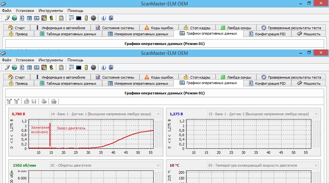Click the floppy disk save icon in chart toolbar
Viewport: 329px width, 183px height.
point(34,101)
